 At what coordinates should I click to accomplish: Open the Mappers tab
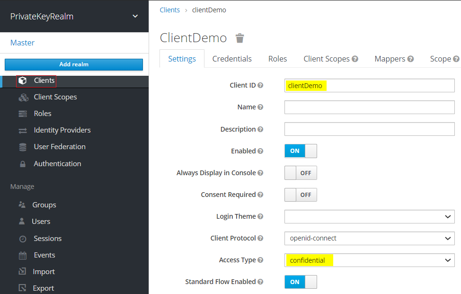(390, 59)
